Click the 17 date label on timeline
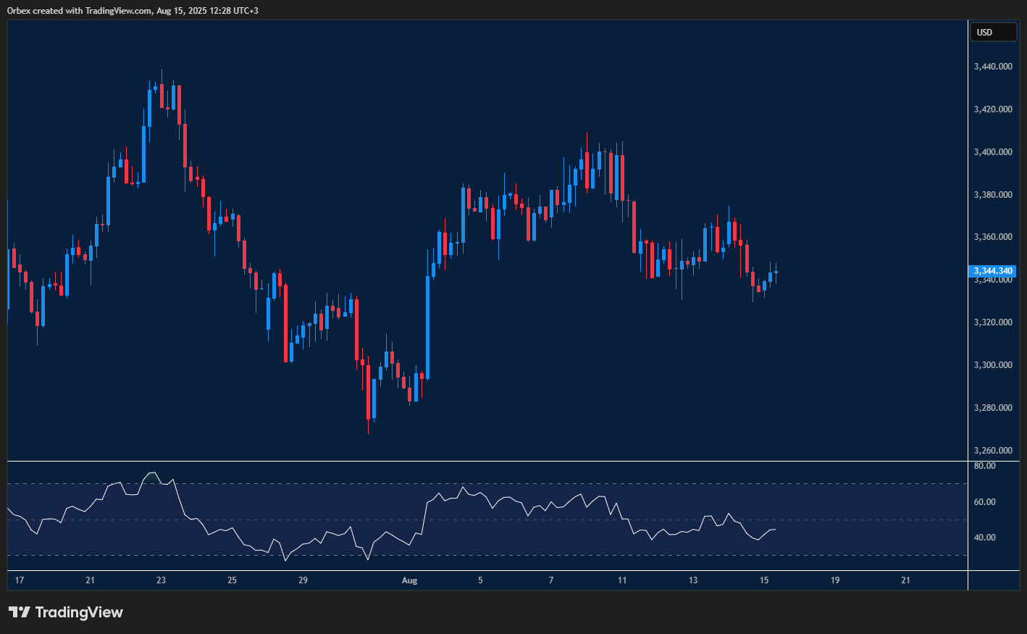1027x634 pixels. (19, 580)
